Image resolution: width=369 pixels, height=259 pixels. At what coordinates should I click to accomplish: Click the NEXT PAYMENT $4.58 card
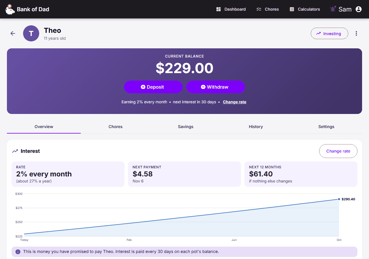click(184, 174)
